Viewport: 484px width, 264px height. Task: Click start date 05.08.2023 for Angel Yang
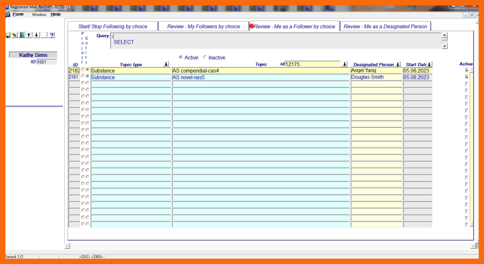417,71
